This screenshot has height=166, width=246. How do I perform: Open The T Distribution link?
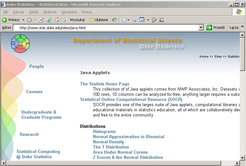coord(111,147)
